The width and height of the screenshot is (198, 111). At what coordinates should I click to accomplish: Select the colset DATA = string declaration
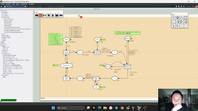tap(11, 59)
